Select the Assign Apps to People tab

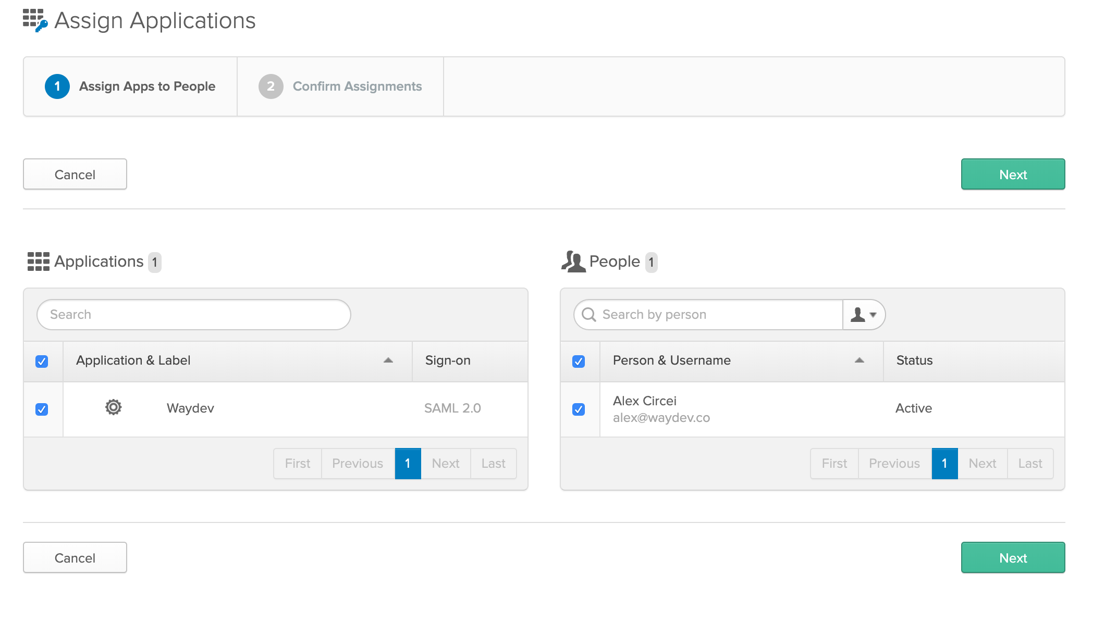click(147, 86)
